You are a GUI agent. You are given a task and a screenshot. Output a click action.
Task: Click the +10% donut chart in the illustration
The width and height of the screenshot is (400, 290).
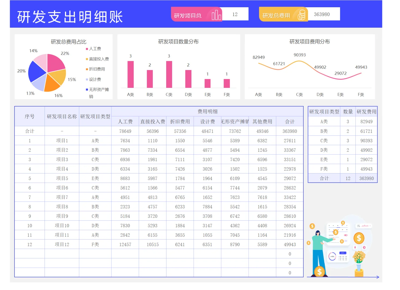[x=332, y=256]
